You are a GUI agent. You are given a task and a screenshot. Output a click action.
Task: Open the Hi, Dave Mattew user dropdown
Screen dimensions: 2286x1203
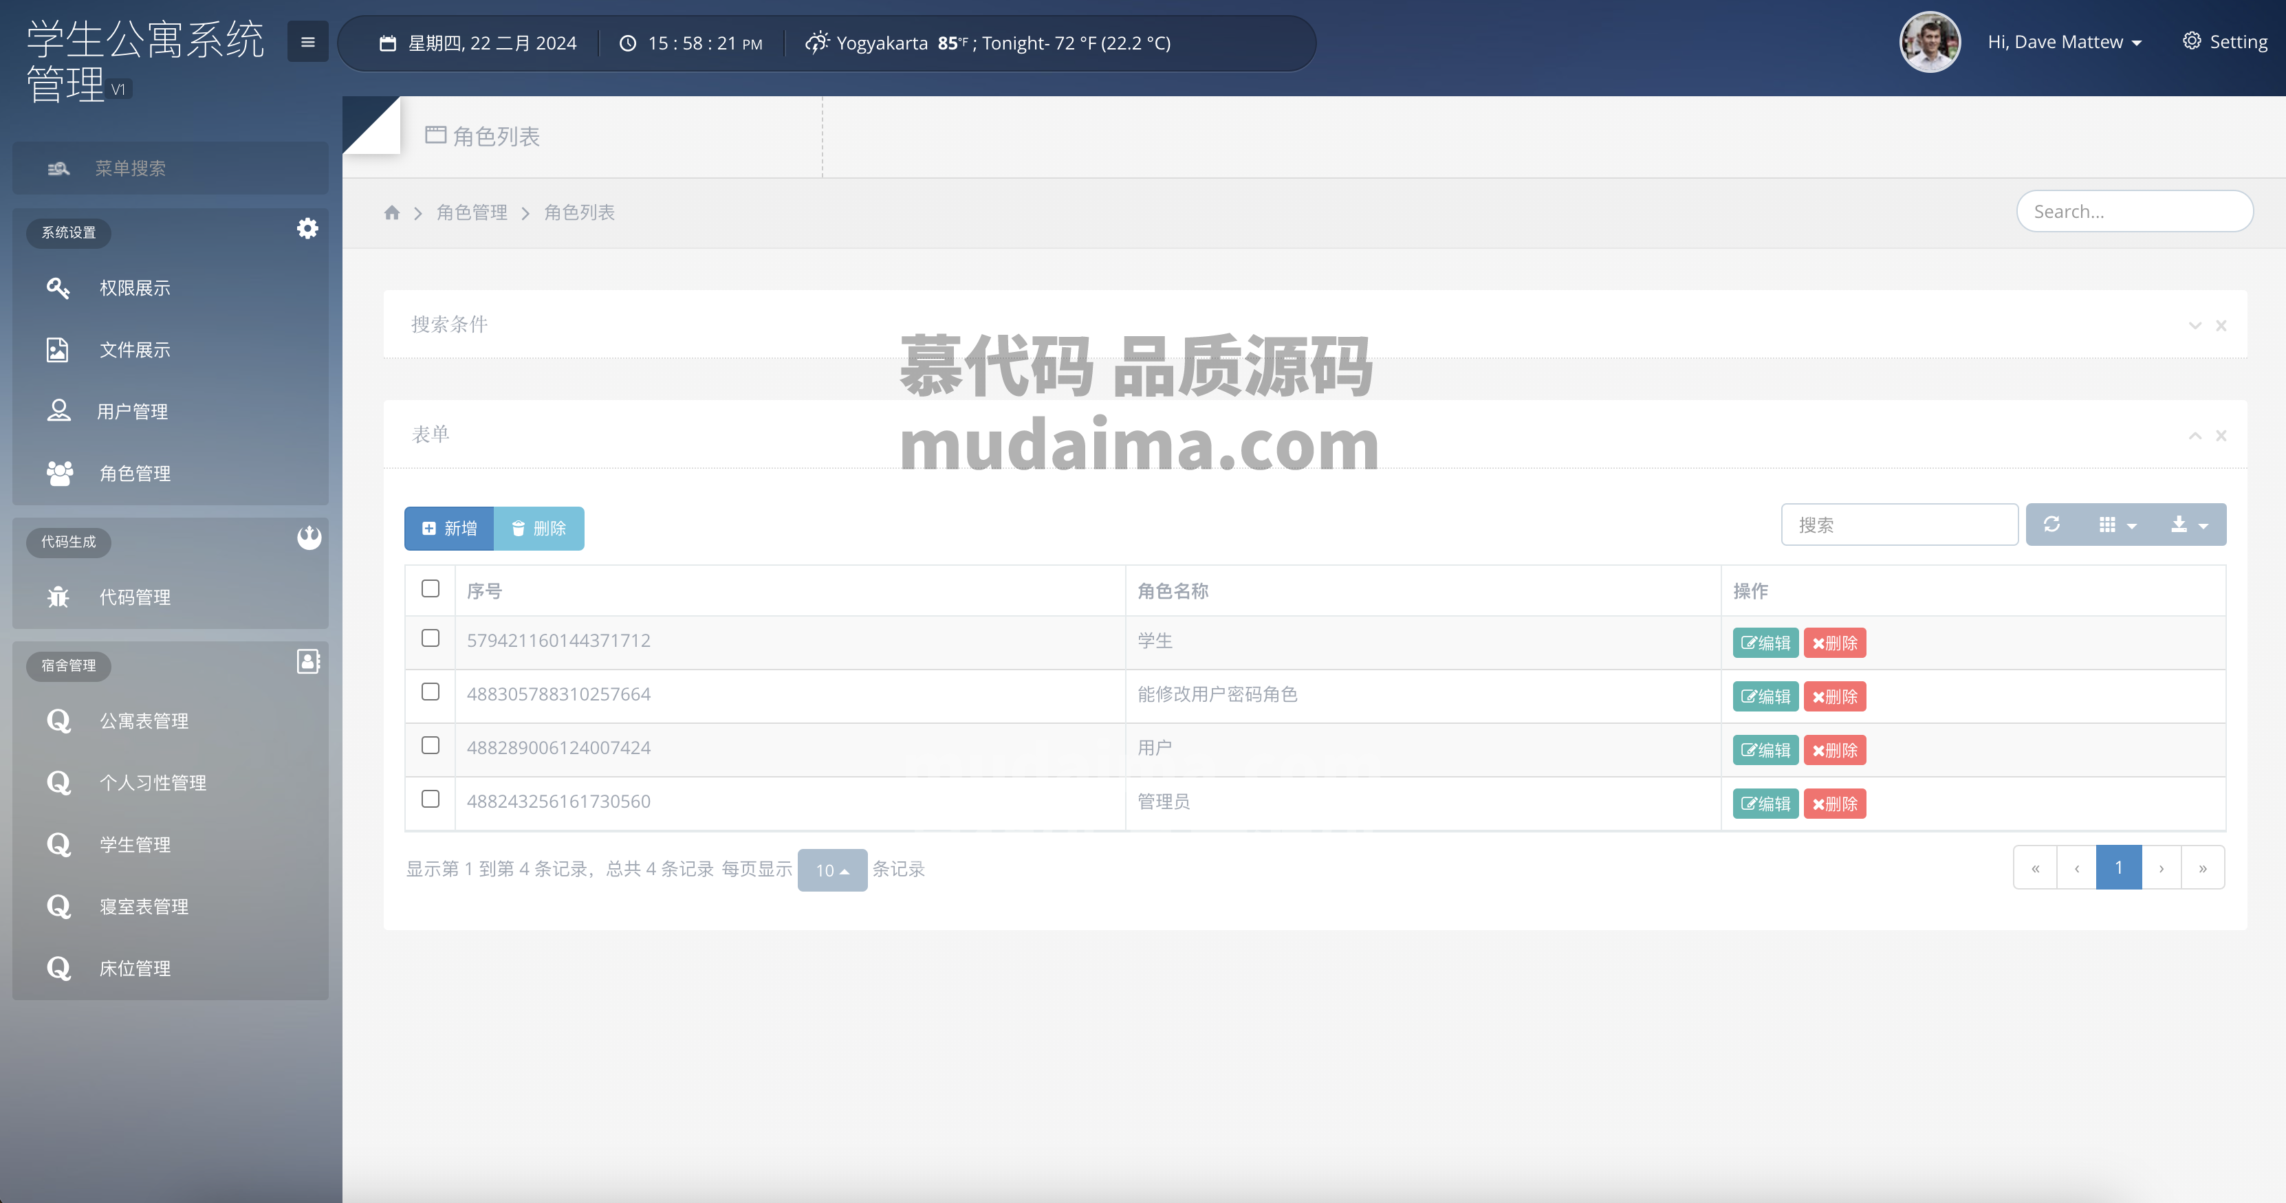point(2064,43)
